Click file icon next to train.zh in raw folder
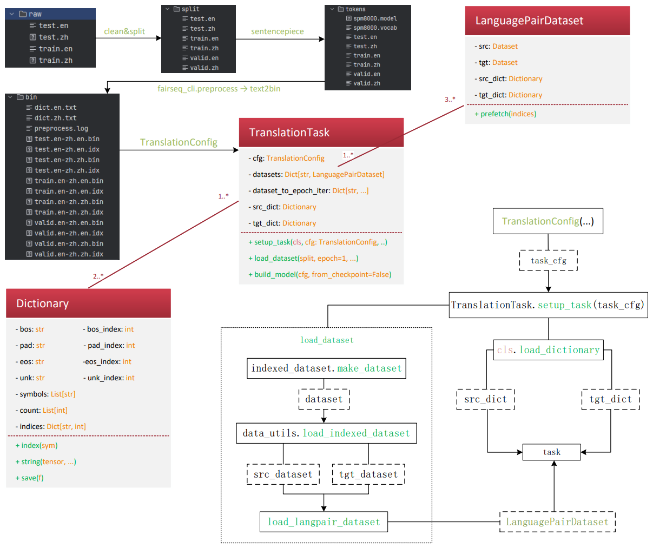Image resolution: width=653 pixels, height=548 pixels. click(33, 61)
